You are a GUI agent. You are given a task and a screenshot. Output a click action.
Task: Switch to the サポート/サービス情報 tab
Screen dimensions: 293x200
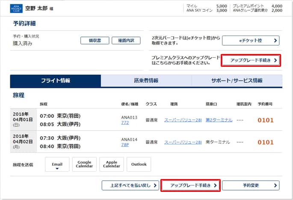pos(237,81)
